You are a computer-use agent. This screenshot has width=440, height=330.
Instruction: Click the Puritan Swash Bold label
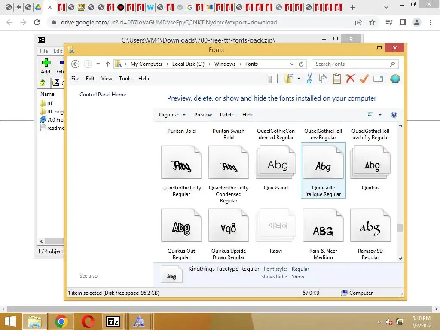(x=229, y=134)
